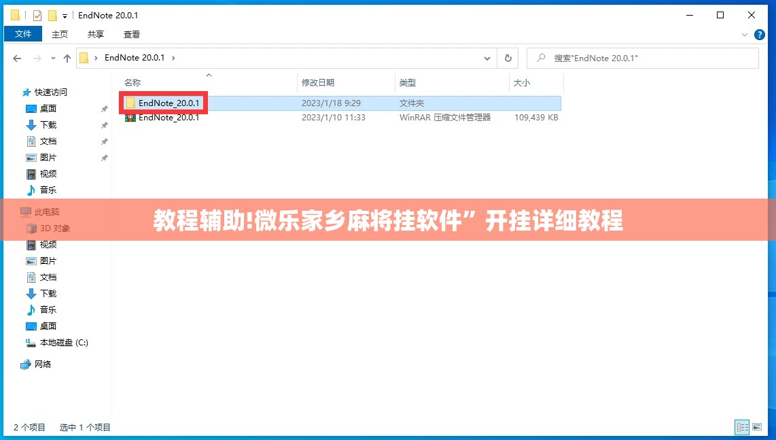Viewport: 776px width, 440px height.
Task: Click the date 2023/1/18 9:29
Action: (331, 103)
